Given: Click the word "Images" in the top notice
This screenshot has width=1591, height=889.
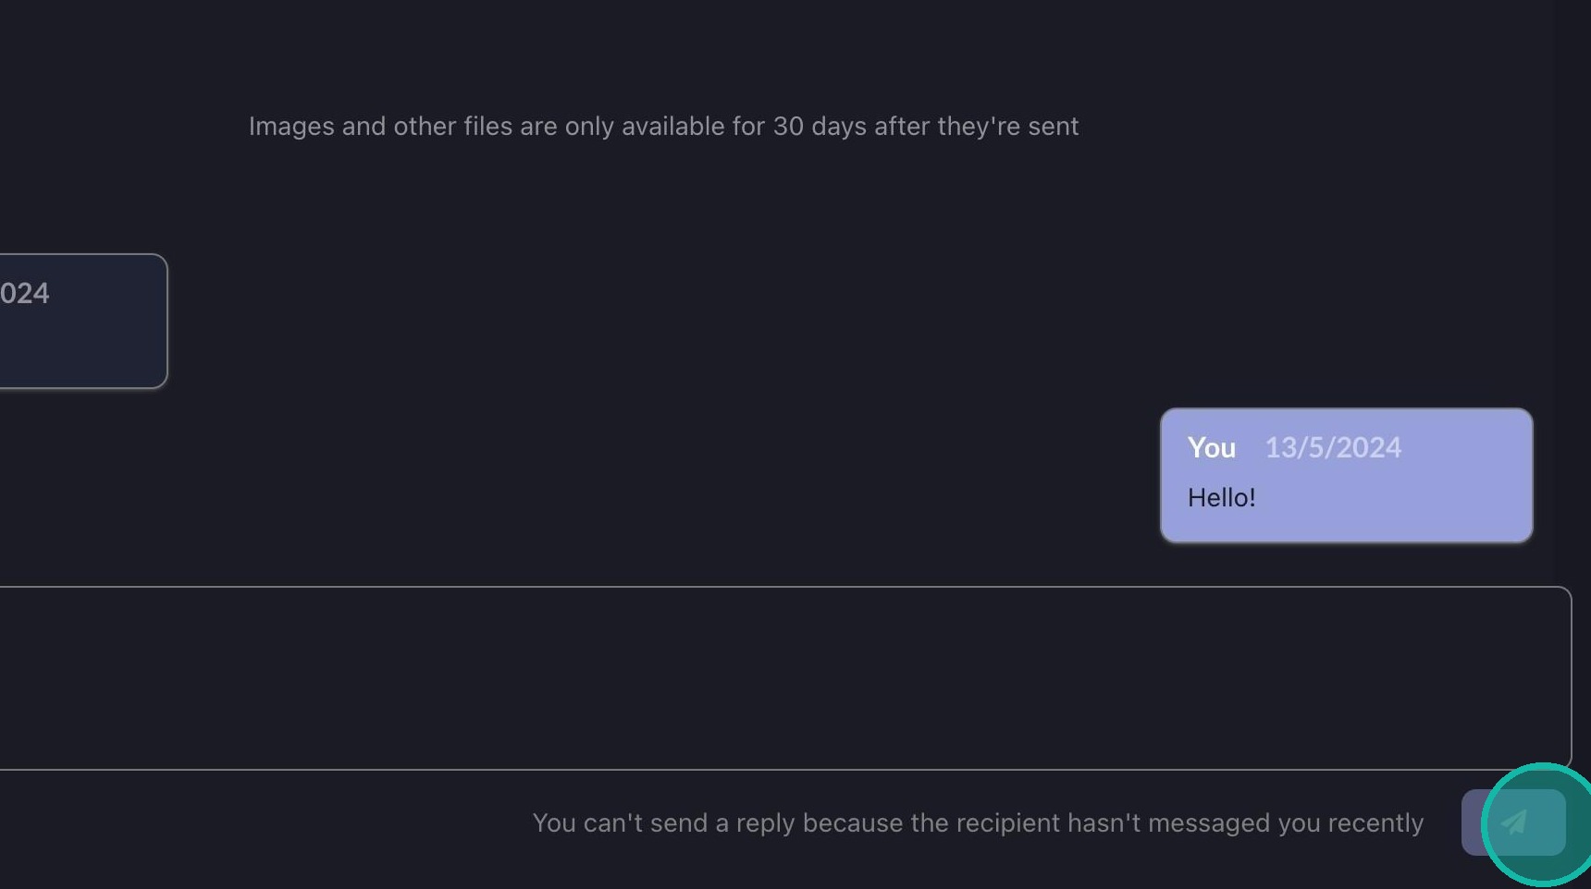Looking at the screenshot, I should [x=291, y=127].
